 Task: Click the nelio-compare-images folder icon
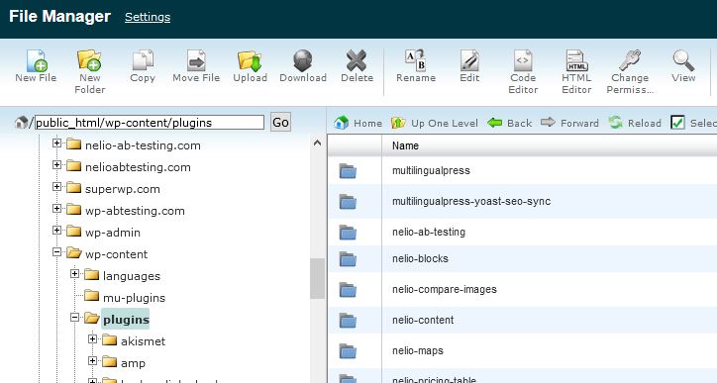348,290
